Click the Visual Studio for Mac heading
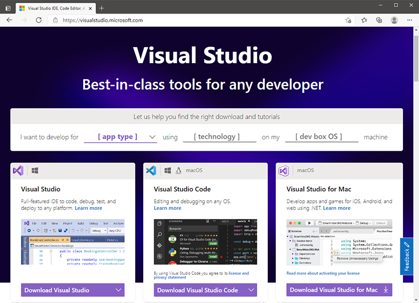 (319, 189)
